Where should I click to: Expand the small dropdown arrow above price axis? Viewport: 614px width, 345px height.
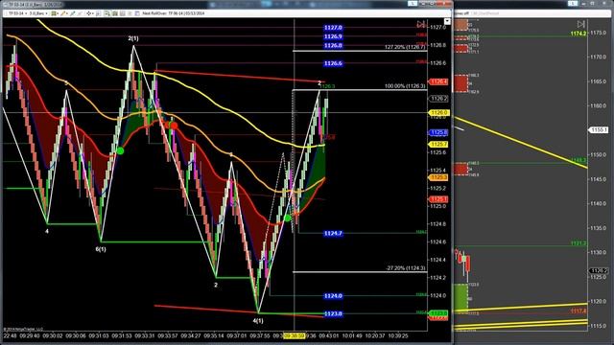(x=447, y=21)
